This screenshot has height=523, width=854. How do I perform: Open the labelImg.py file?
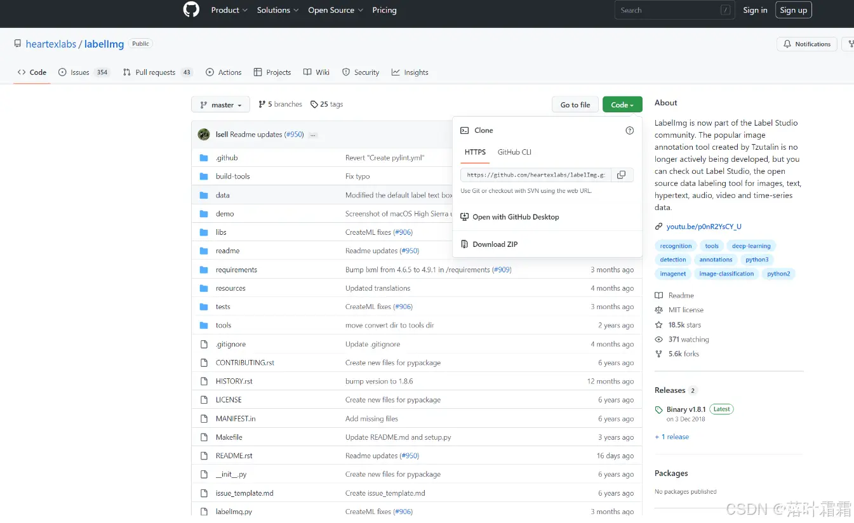[x=234, y=512]
